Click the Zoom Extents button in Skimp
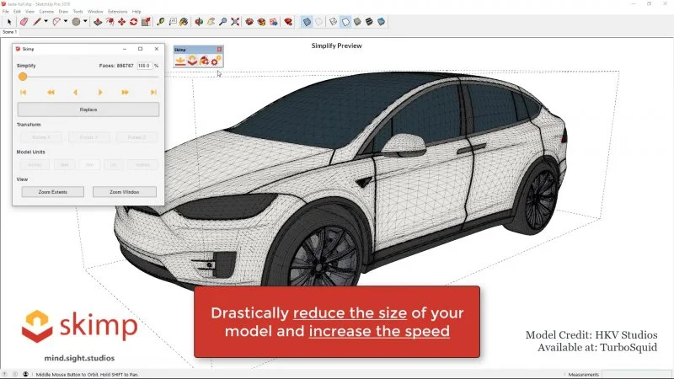Screen dimensions: 674x379 click(53, 192)
